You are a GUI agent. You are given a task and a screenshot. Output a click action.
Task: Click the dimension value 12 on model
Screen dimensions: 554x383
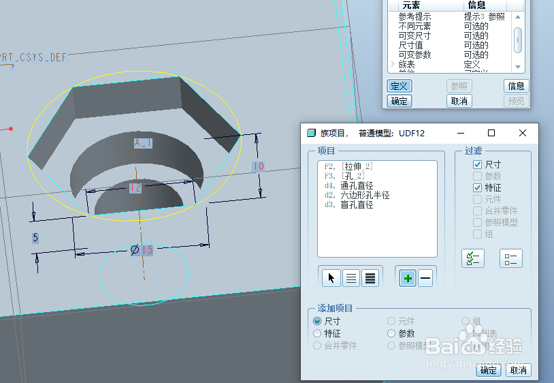(x=135, y=187)
